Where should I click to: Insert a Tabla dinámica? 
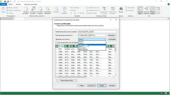(65, 11)
